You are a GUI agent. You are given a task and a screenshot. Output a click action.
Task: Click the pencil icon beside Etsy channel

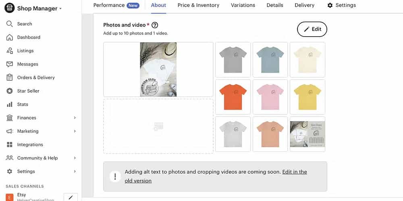pyautogui.click(x=71, y=197)
